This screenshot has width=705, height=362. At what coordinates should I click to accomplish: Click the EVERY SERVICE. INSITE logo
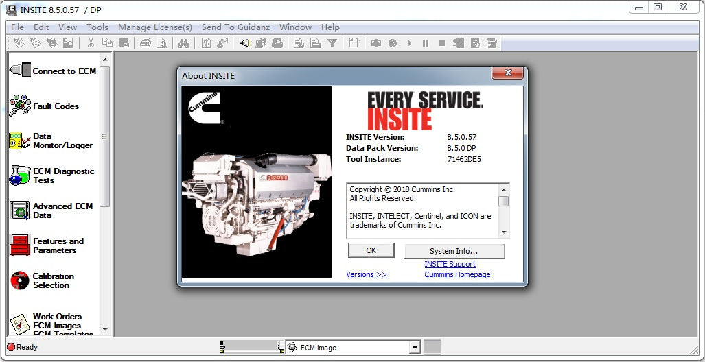pos(426,110)
